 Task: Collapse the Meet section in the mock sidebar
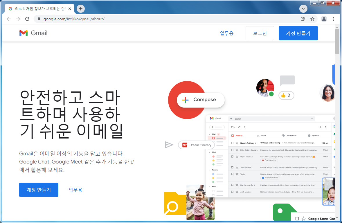pos(210,187)
